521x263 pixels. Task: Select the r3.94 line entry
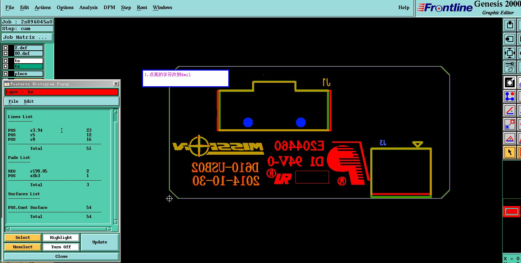pyautogui.click(x=50, y=130)
